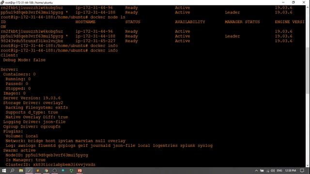310x174 pixels.
Task: Minimize the PuTTY window
Action: (x=283, y=2)
